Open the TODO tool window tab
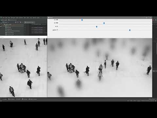 click(x=18, y=99)
